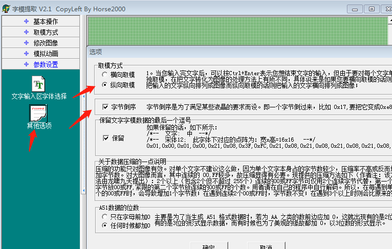The image size is (392, 249).
Task: Select 纵向取模 radio option
Action: [104, 85]
